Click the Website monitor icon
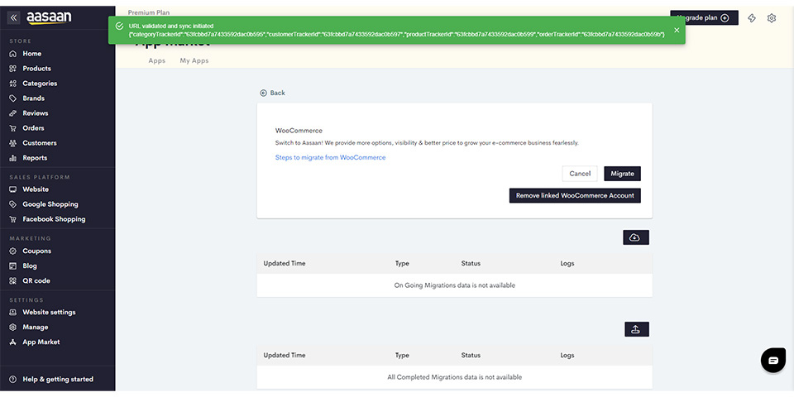This screenshot has height=397, width=794. click(x=13, y=189)
